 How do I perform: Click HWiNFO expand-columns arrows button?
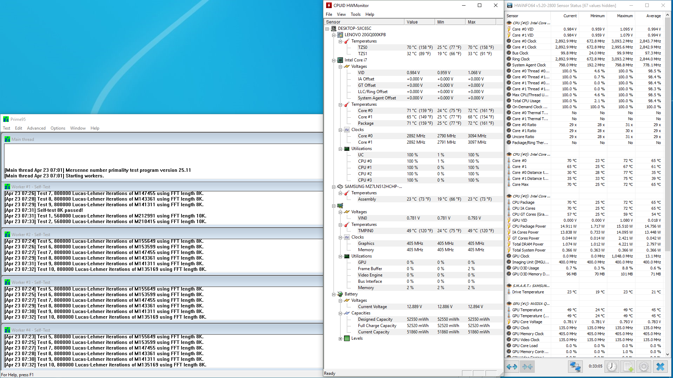[x=512, y=366]
